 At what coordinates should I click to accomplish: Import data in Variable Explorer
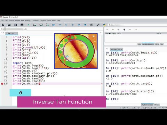(107, 30)
